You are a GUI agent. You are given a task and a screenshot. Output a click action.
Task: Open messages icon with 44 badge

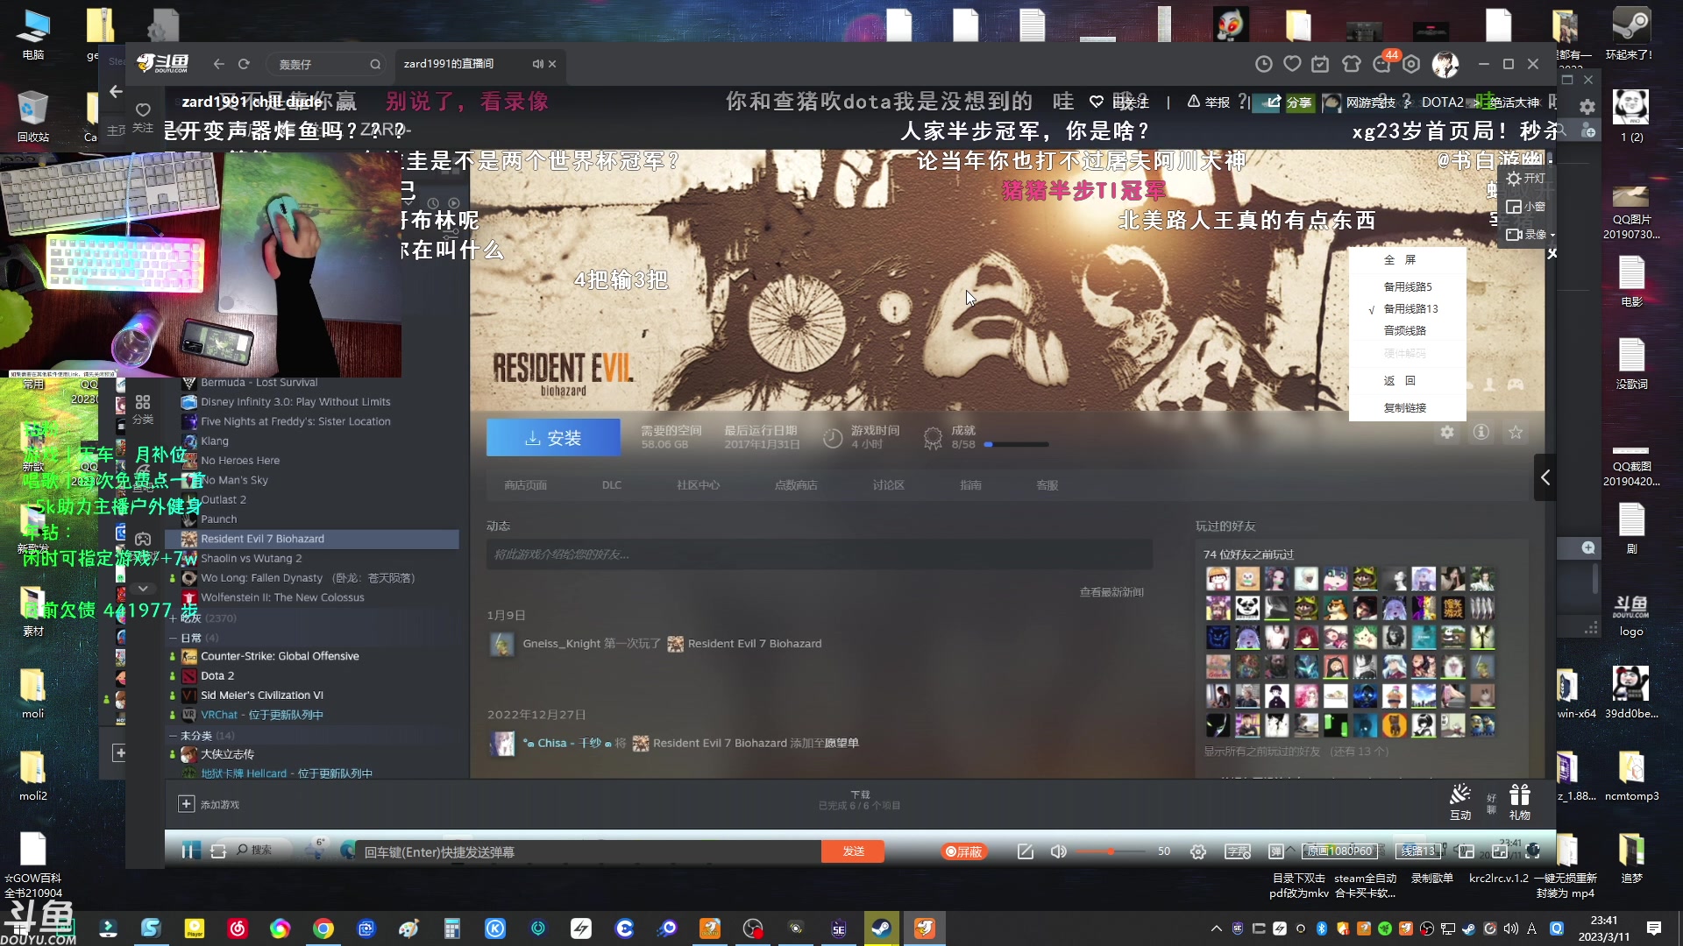[1382, 62]
